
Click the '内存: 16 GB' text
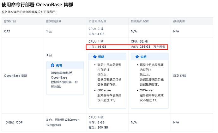97,47
